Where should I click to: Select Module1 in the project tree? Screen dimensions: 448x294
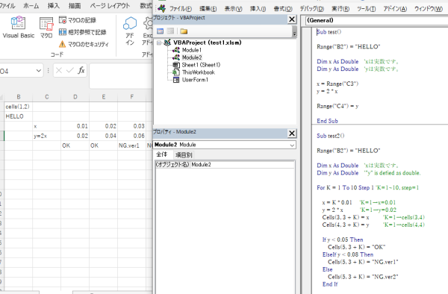[x=191, y=50]
